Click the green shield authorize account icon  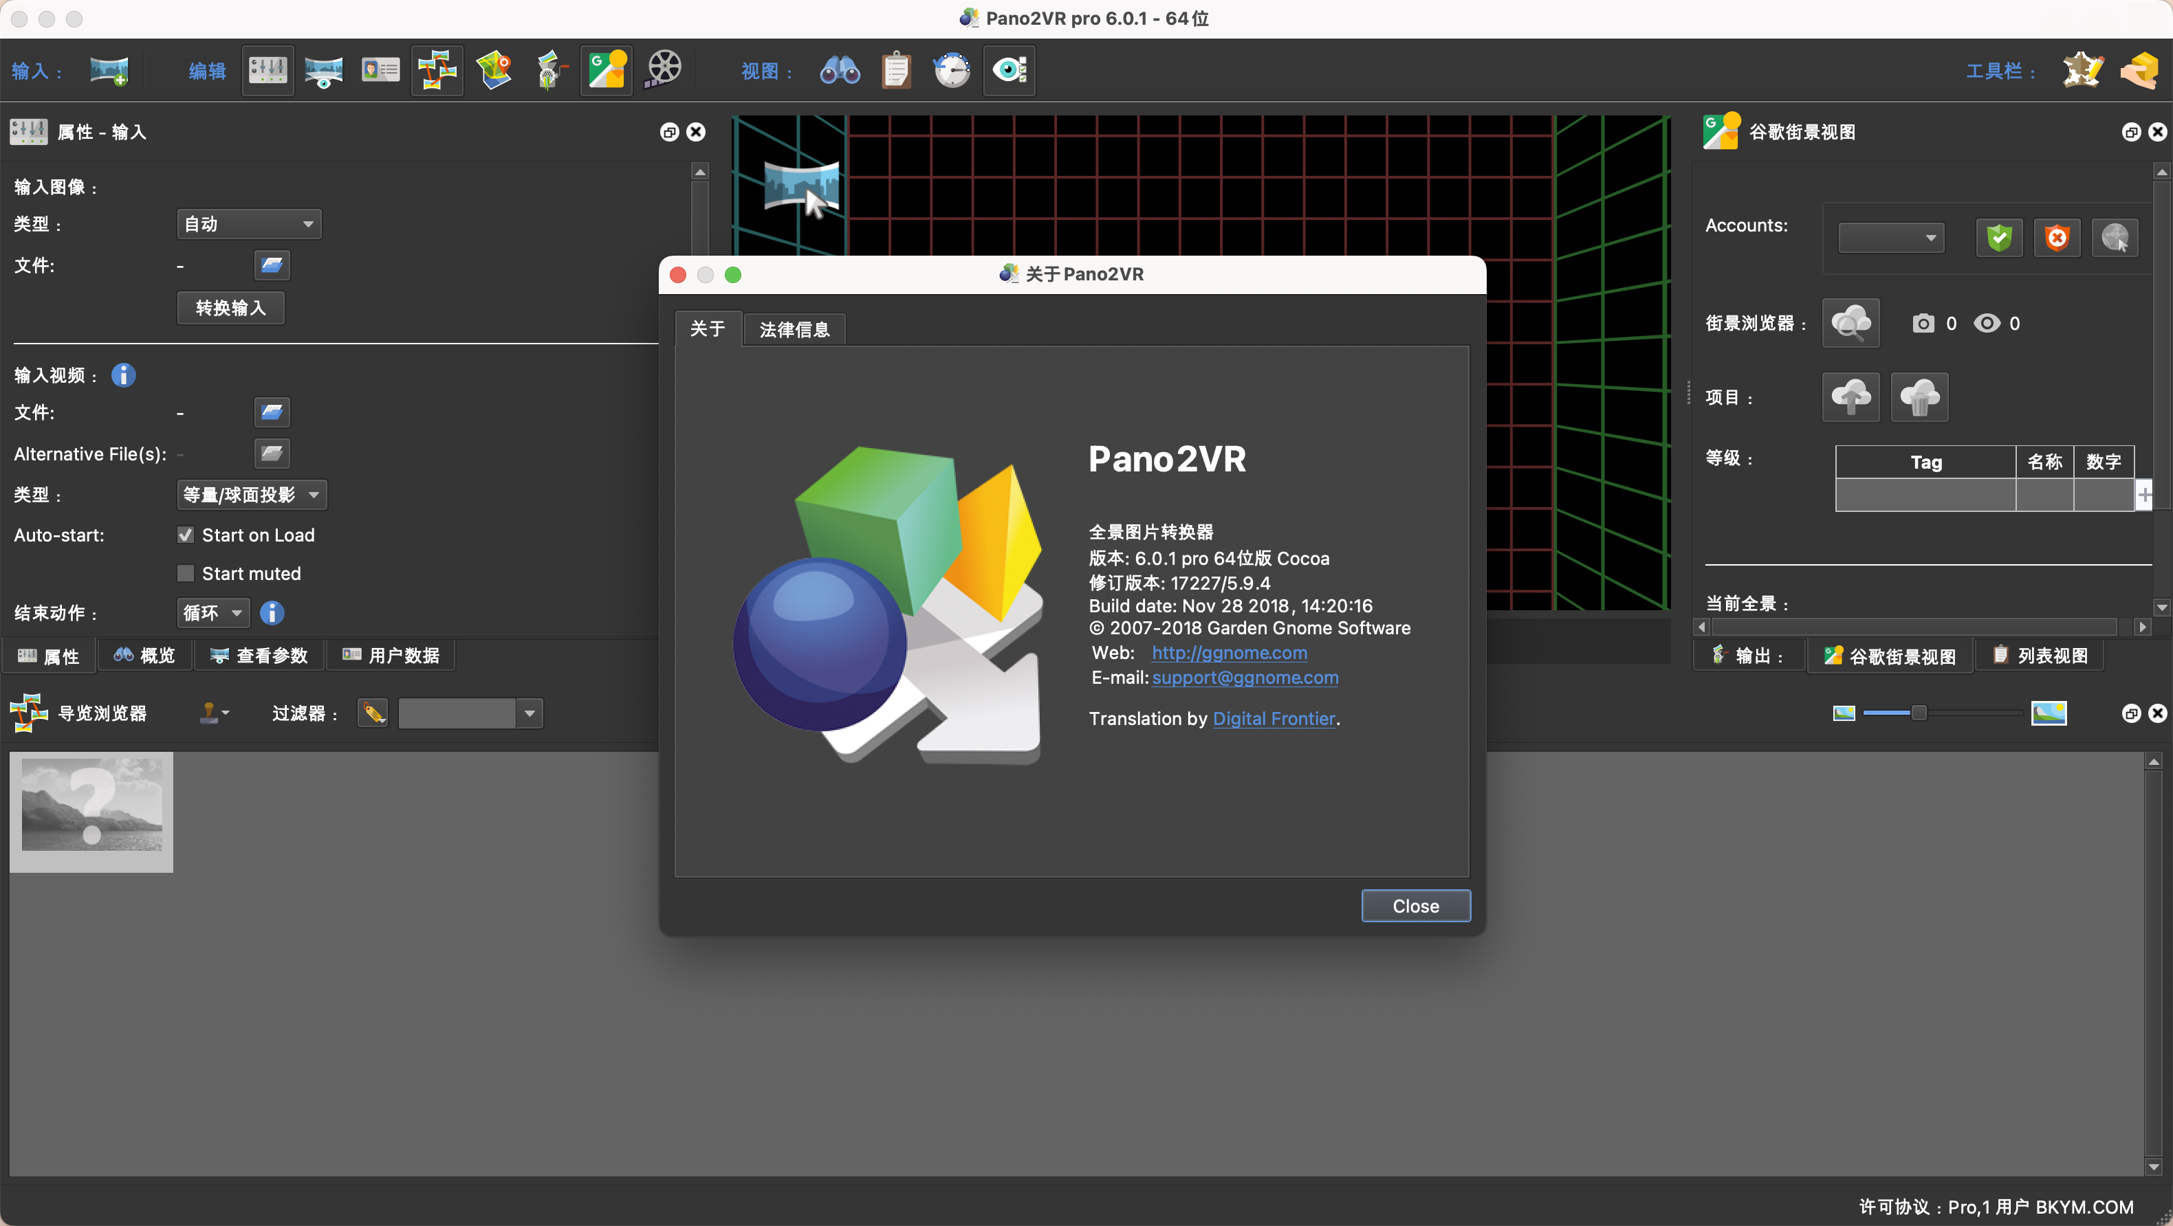pyautogui.click(x=1999, y=238)
